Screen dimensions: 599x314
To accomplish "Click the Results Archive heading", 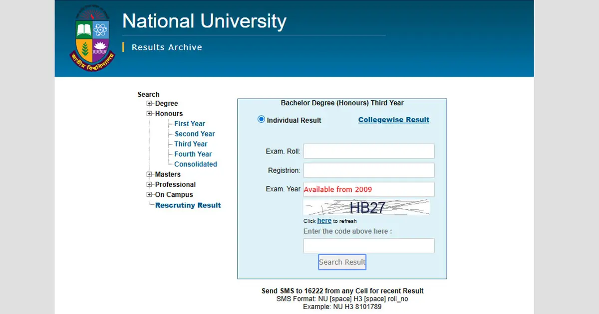I will [x=167, y=47].
